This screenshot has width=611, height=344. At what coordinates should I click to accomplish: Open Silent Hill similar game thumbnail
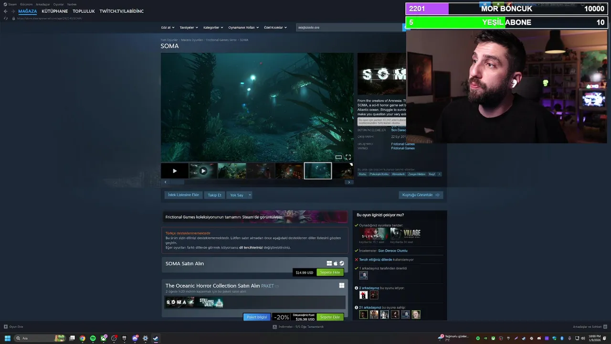point(373,234)
